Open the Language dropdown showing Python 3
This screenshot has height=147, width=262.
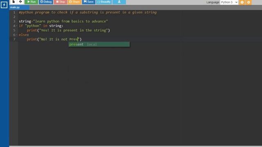(229, 2)
